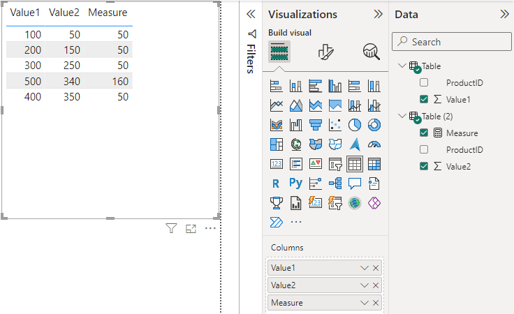
Task: Check ProductID under Table
Action: pos(424,82)
